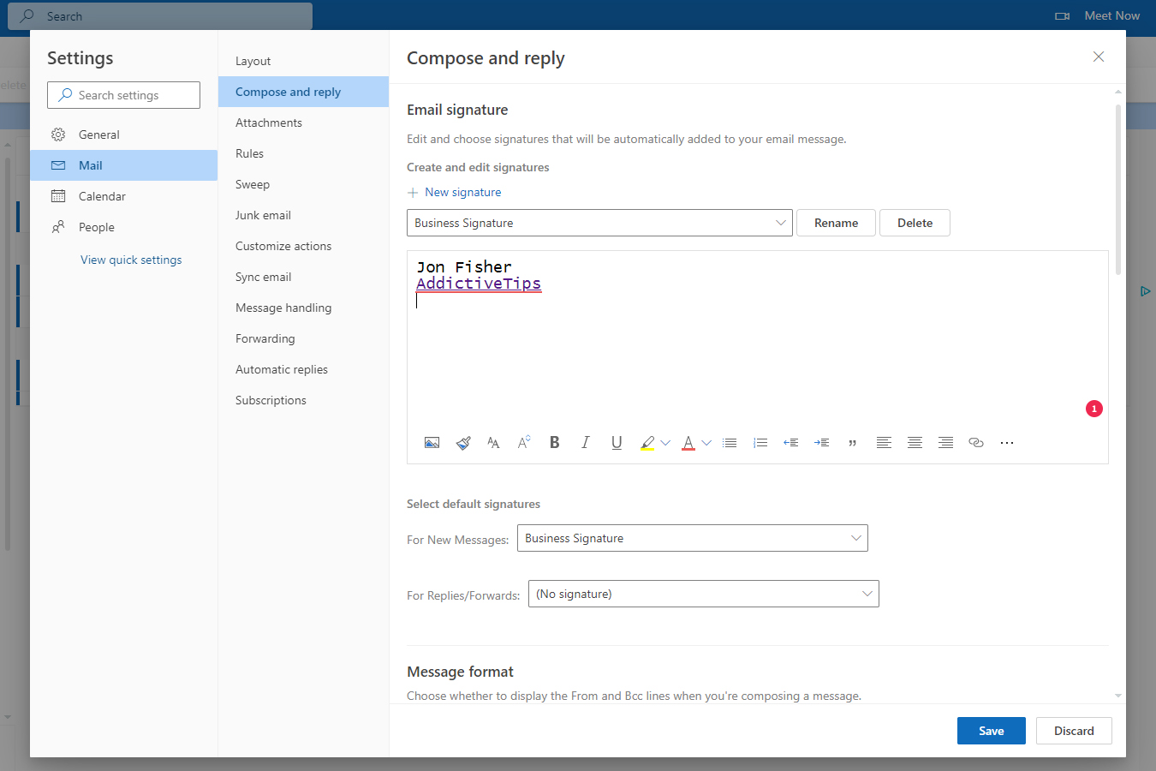Click View quick settings link
Viewport: 1156px width, 771px height.
pos(131,260)
